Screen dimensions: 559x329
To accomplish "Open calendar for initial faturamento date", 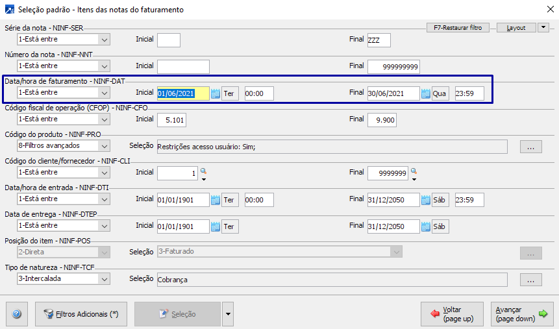I will pos(216,93).
